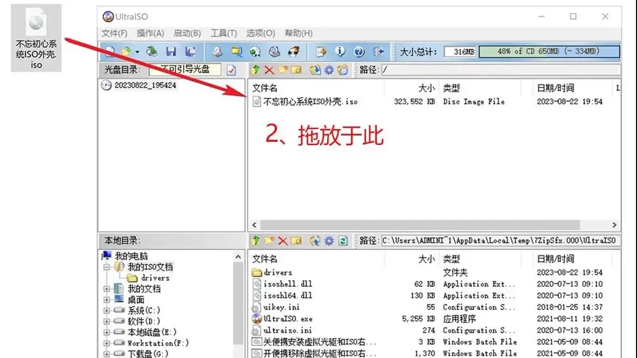Viewport: 637px width, 358px height.
Task: Click the Exit door icon in main toolbar
Action: (x=378, y=51)
